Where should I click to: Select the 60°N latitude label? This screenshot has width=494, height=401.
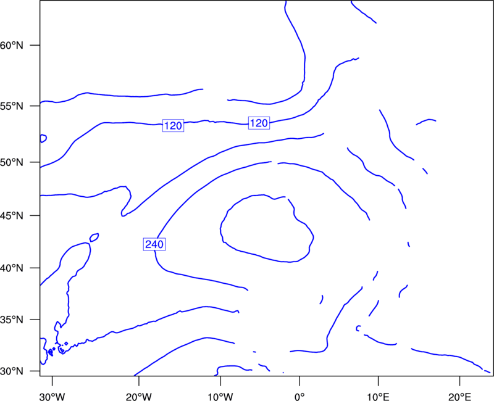pyautogui.click(x=12, y=46)
